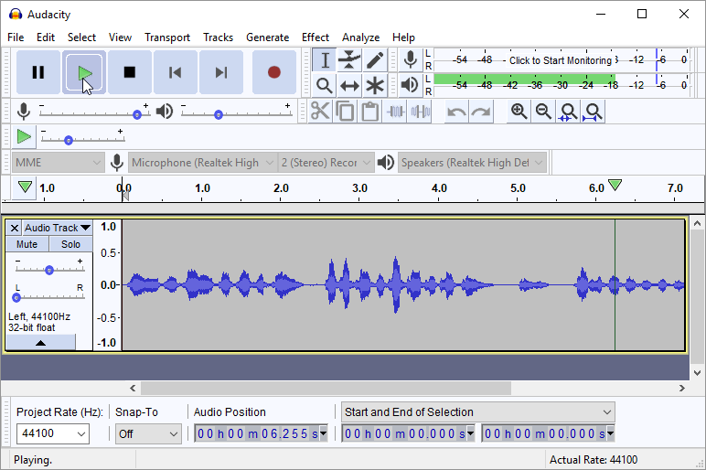This screenshot has width=706, height=470.
Task: Mute the Audio Track
Action: pyautogui.click(x=27, y=244)
